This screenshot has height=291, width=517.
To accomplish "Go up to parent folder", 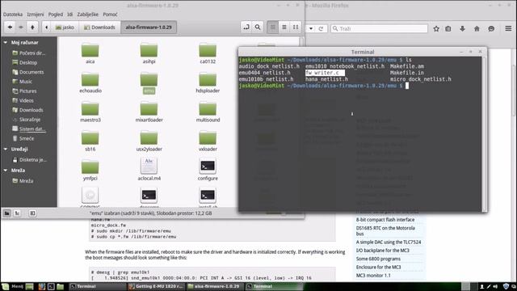I will [x=32, y=27].
